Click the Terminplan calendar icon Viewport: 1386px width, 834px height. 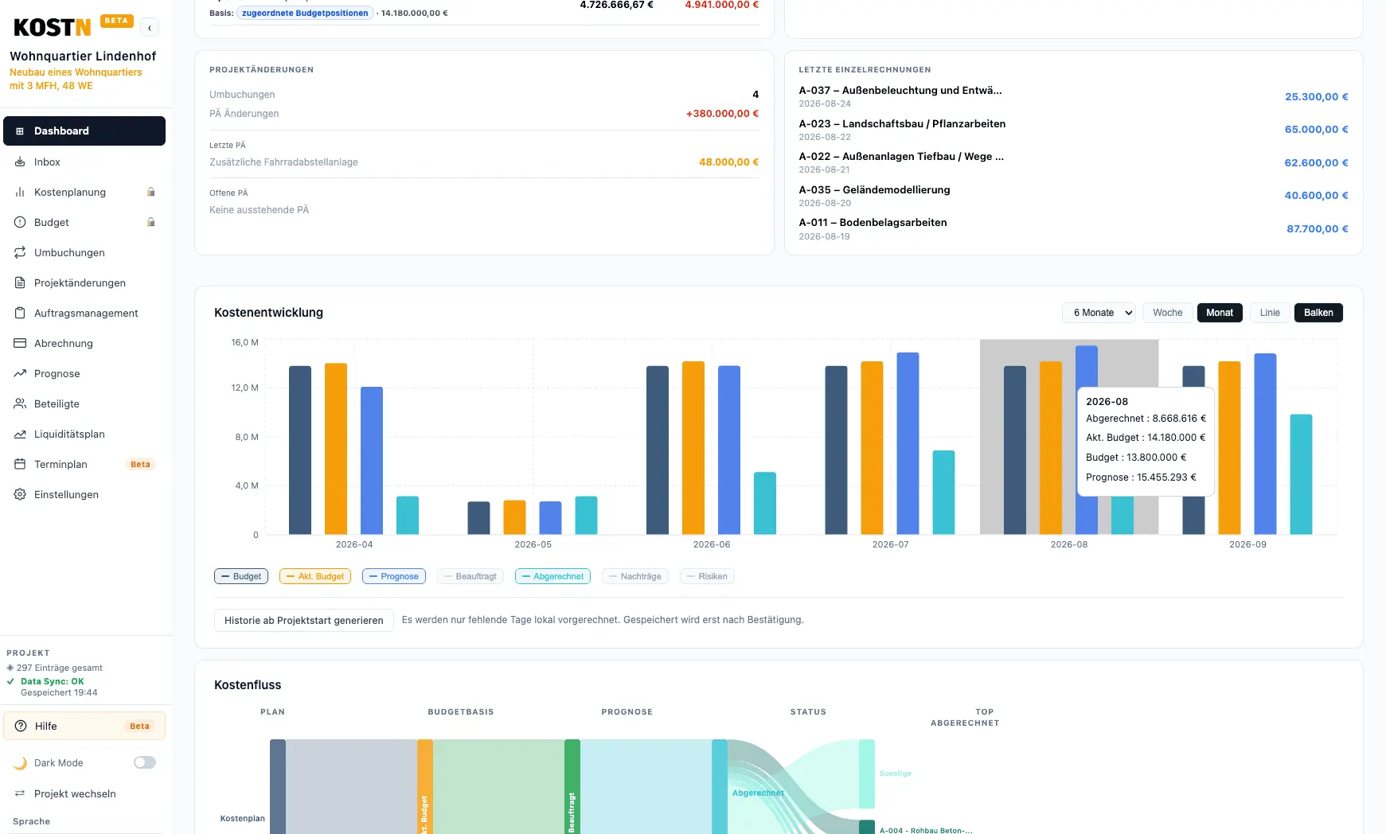tap(20, 464)
